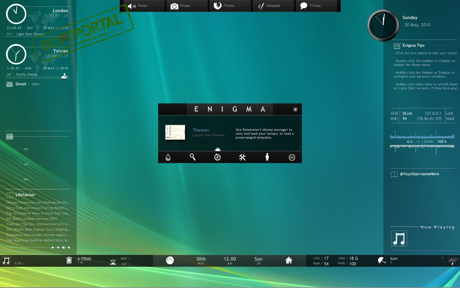
Task: Click the Tehran partly cloudy moon icon
Action: pos(64,76)
